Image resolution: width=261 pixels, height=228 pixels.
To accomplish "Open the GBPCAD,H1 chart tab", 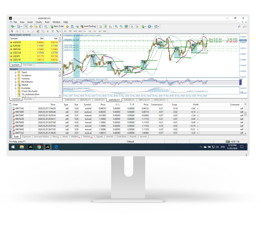I will coord(144,100).
